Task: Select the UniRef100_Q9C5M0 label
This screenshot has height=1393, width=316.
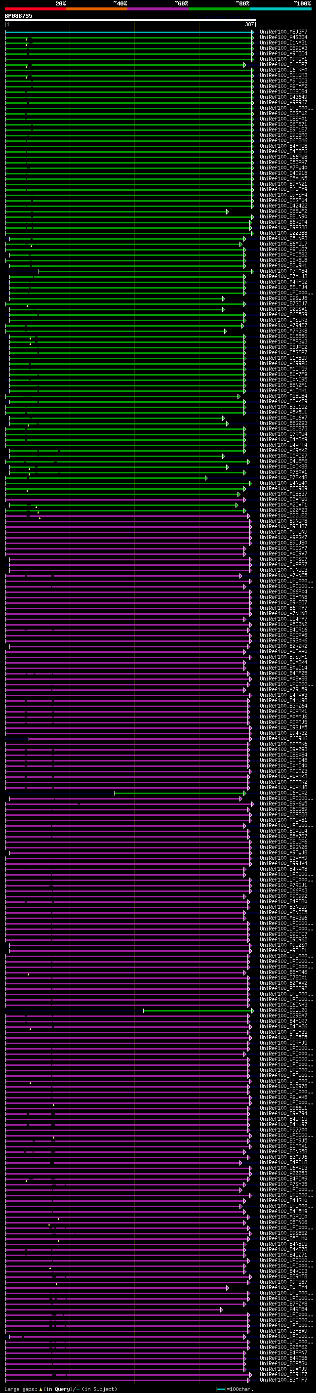Action: pos(283,135)
